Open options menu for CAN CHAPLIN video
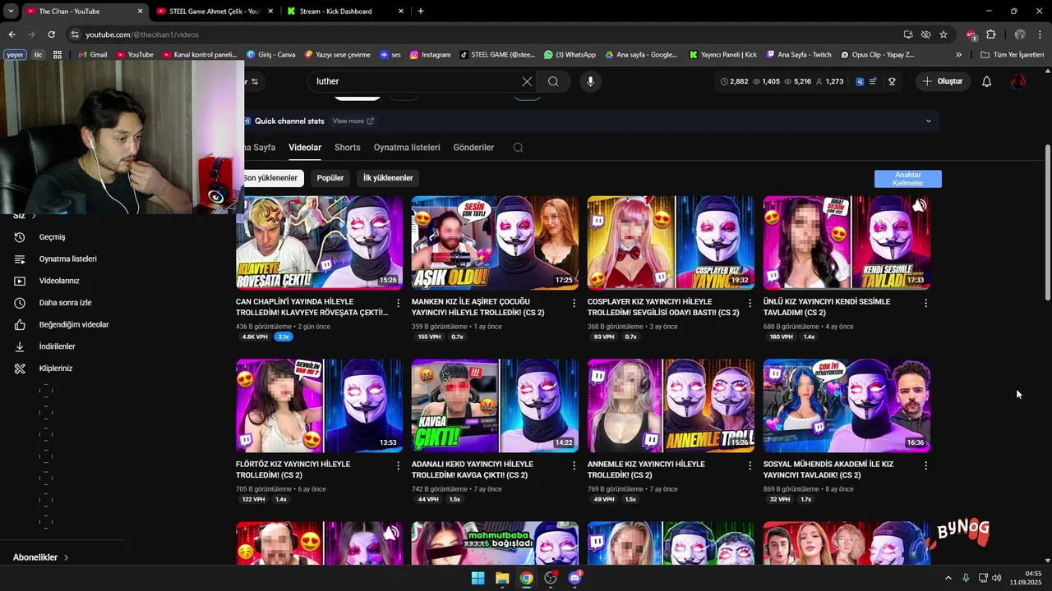 coord(399,303)
